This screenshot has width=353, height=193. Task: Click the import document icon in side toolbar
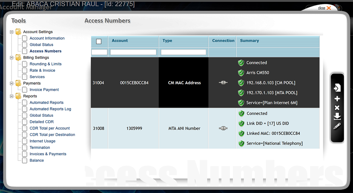(337, 88)
